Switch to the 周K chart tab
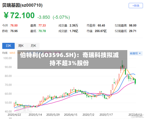The image size is (145, 119). (x=21, y=46)
